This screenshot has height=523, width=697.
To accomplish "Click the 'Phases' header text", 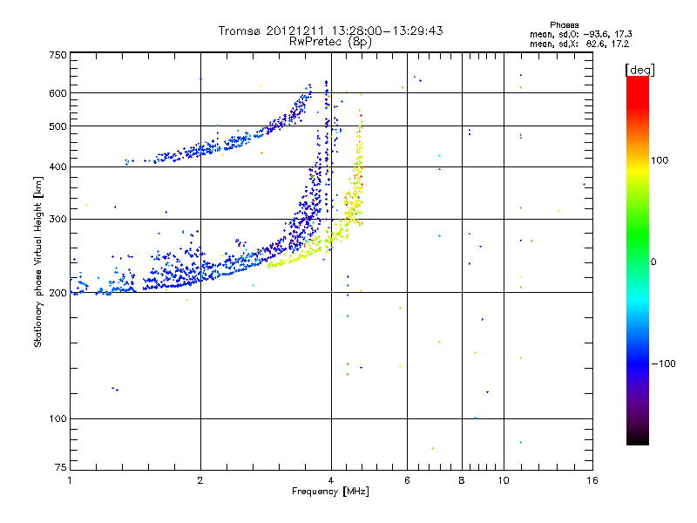I will [564, 25].
